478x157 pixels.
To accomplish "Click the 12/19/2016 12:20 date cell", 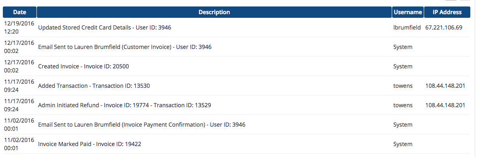I will [x=19, y=28].
